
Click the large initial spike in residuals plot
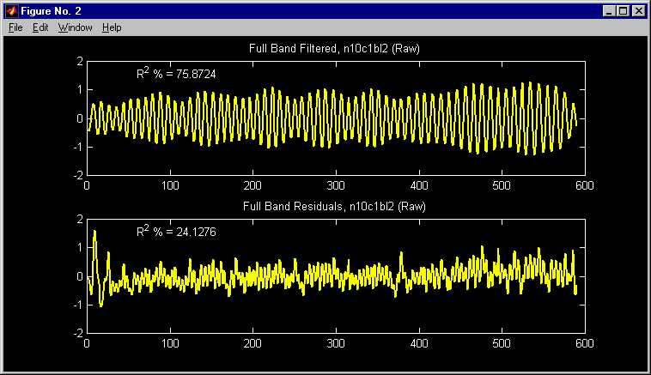(94, 233)
